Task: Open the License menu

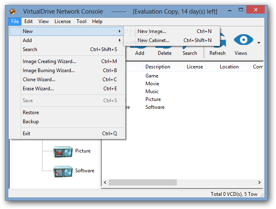Action: click(x=63, y=21)
